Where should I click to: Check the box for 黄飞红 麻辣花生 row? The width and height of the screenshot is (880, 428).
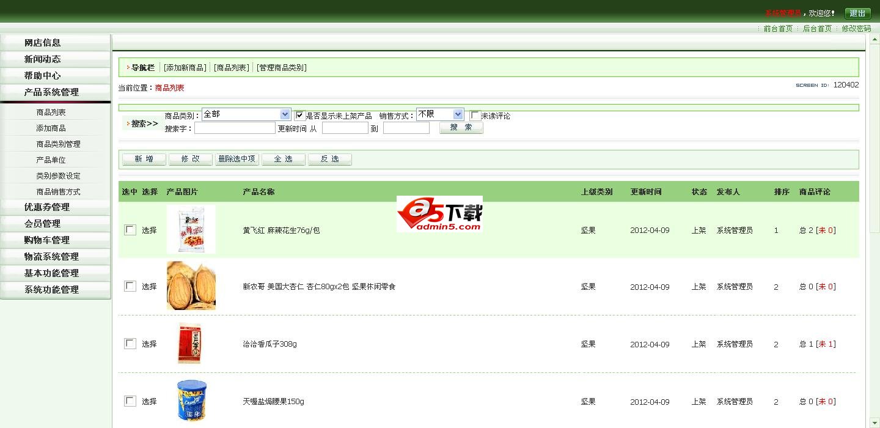[x=130, y=230]
